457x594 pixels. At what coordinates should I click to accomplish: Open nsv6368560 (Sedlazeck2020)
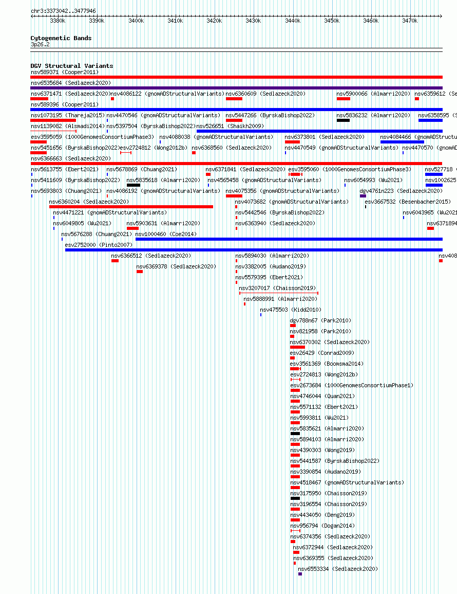pyautogui.click(x=232, y=148)
